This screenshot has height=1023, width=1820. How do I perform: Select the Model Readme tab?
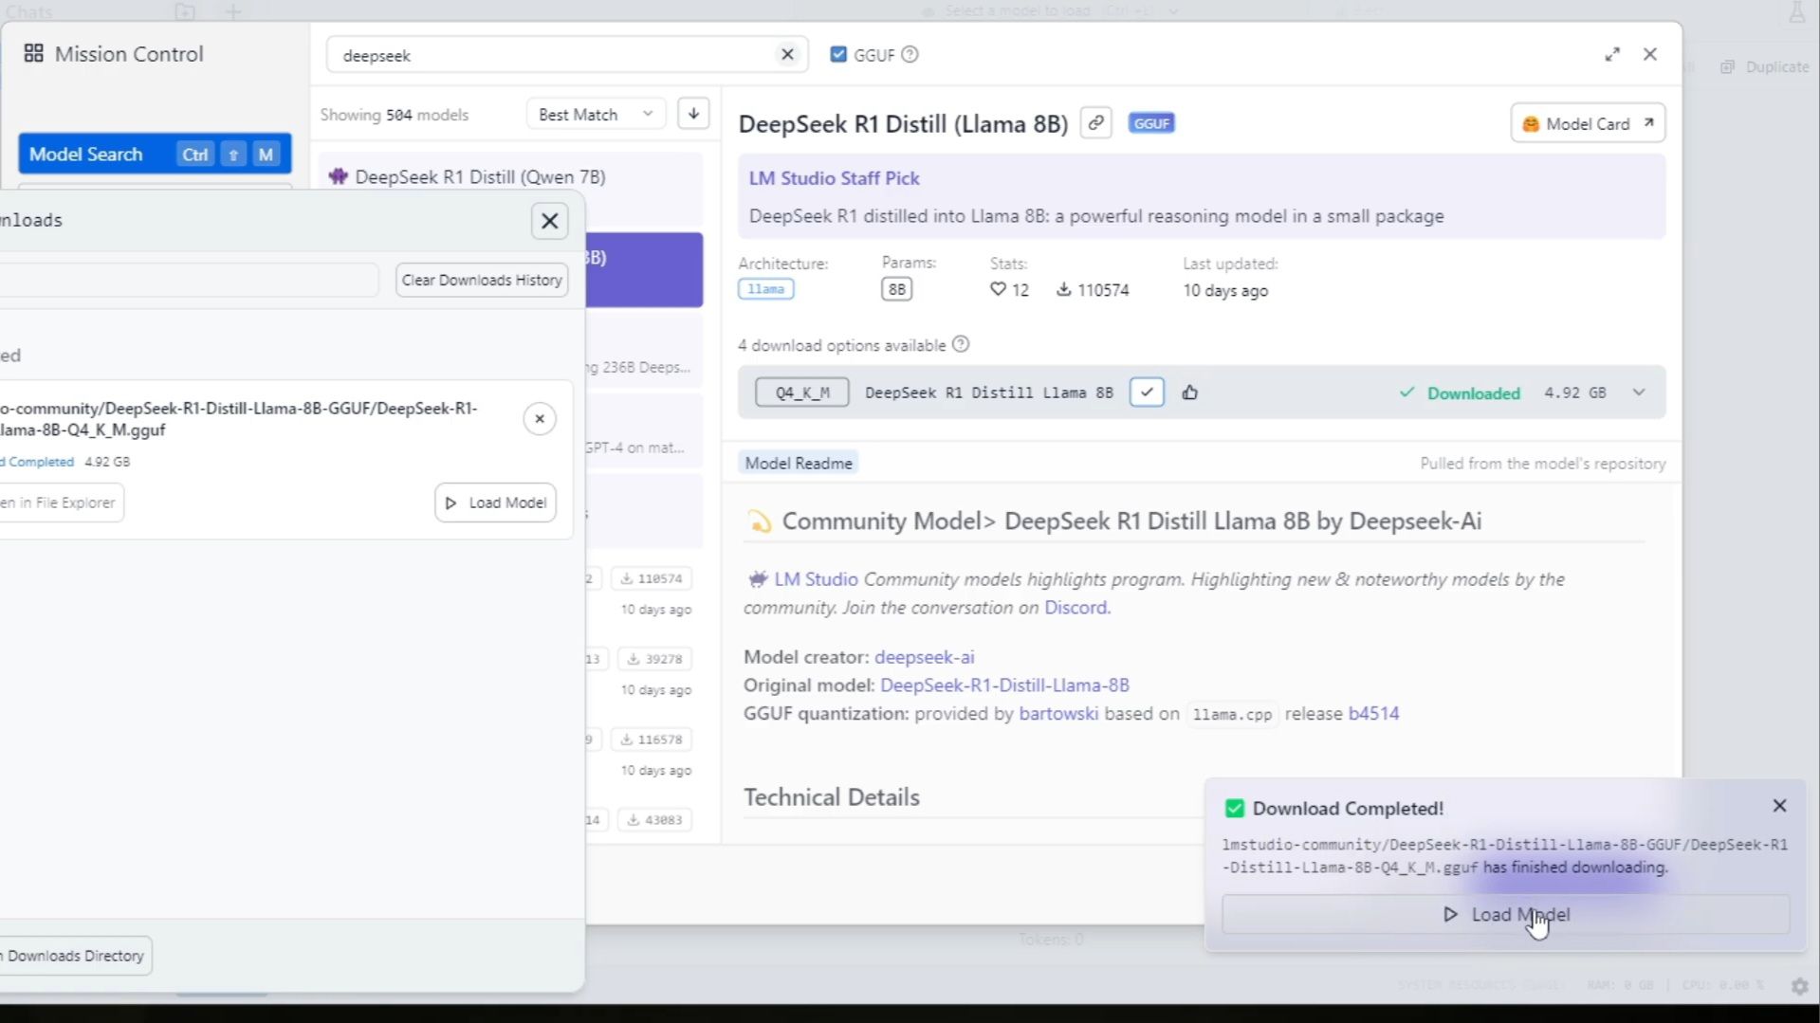(798, 463)
